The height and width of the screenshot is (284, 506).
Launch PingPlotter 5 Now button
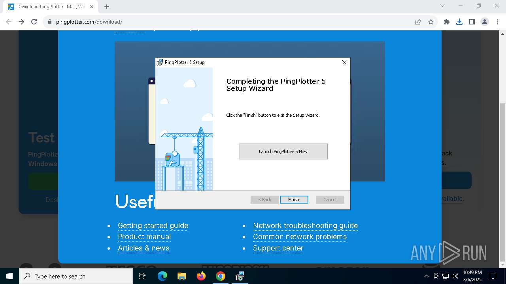(x=283, y=151)
